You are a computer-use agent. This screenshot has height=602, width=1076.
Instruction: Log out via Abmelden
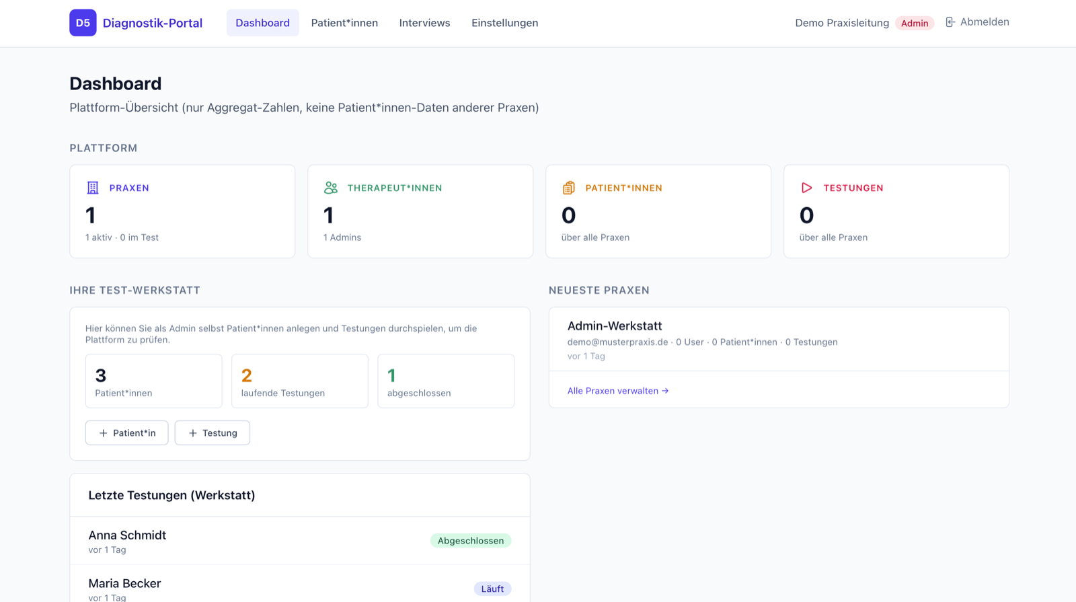coord(977,22)
